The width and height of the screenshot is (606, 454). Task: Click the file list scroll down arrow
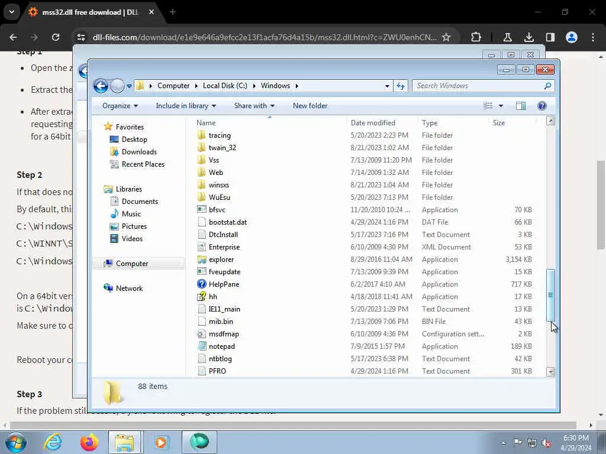point(550,372)
